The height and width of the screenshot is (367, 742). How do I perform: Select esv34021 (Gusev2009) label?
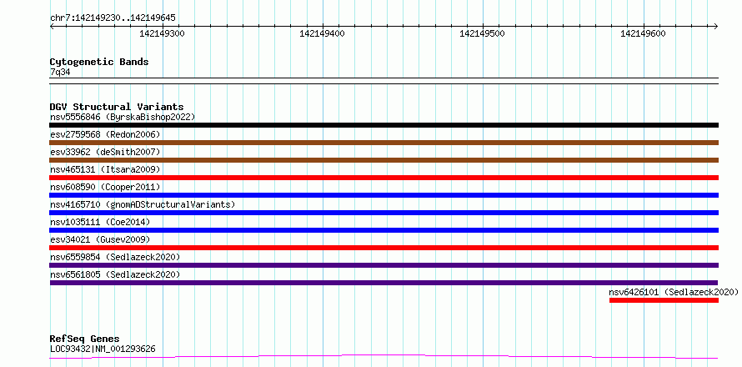(x=100, y=239)
